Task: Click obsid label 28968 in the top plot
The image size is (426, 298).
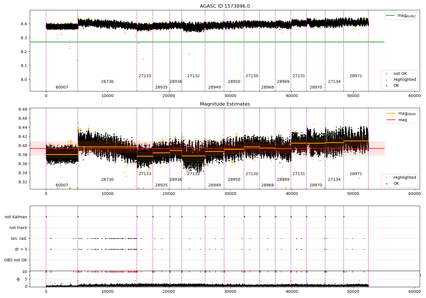Action: (x=268, y=87)
